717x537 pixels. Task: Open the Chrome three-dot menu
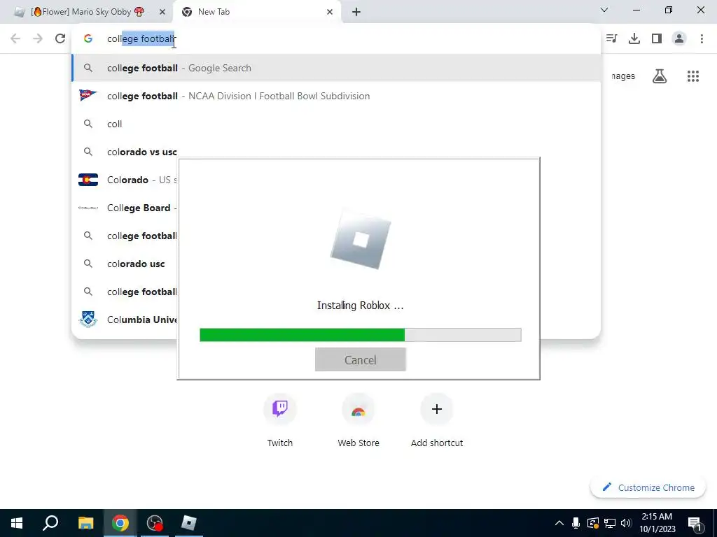702,39
